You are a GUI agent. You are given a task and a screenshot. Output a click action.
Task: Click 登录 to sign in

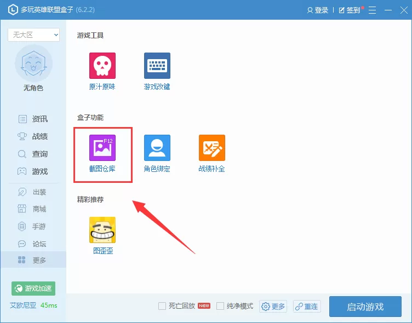(318, 10)
